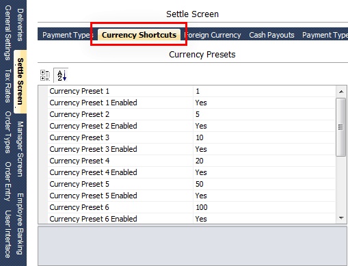The width and height of the screenshot is (348, 266).
Task: Select Currency Preset 2 Enabled label
Action: click(93, 126)
